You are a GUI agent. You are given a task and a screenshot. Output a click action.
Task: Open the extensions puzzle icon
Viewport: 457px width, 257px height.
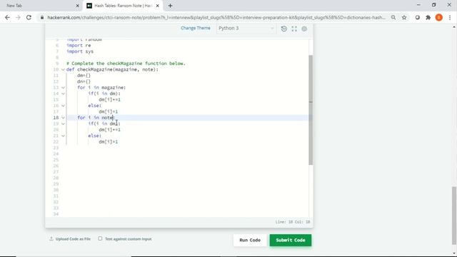pyautogui.click(x=428, y=17)
